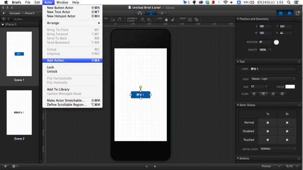303x170 pixels.
Task: Open the distribute actors tool
Action: point(142,20)
